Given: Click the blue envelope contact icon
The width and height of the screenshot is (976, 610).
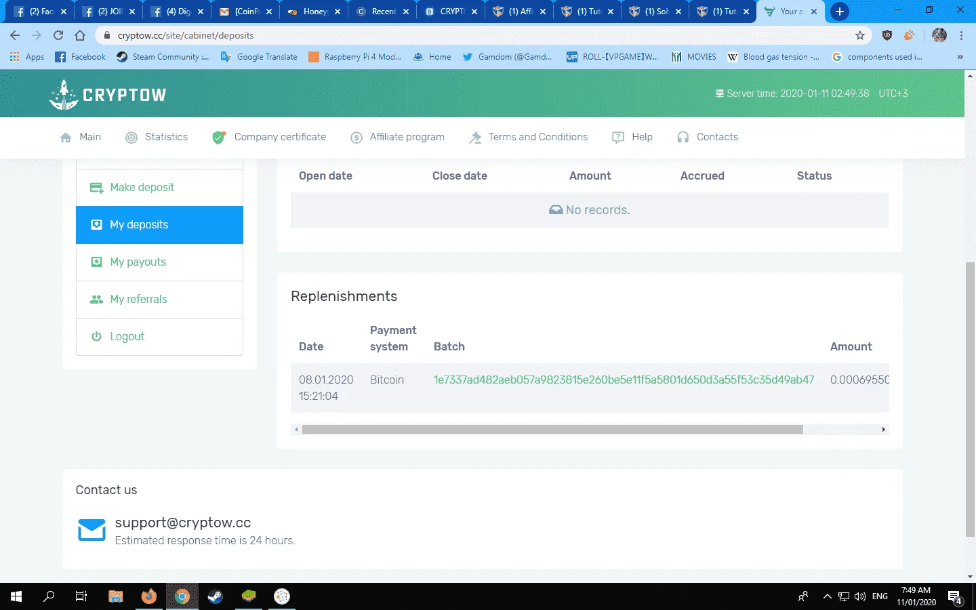Looking at the screenshot, I should (x=91, y=530).
